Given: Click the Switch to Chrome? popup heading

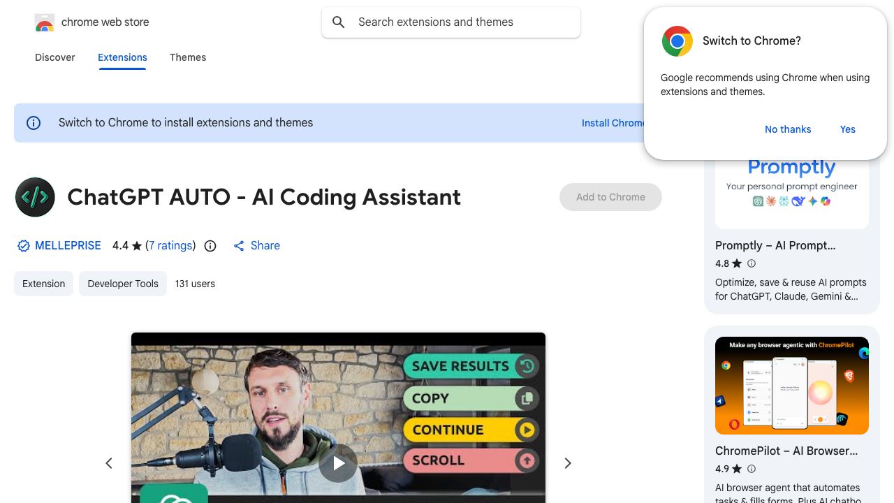Looking at the screenshot, I should (x=752, y=41).
